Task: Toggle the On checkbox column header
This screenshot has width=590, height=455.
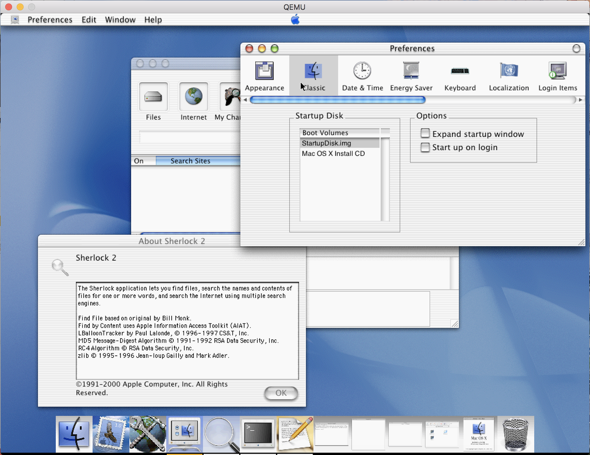Action: coord(139,161)
